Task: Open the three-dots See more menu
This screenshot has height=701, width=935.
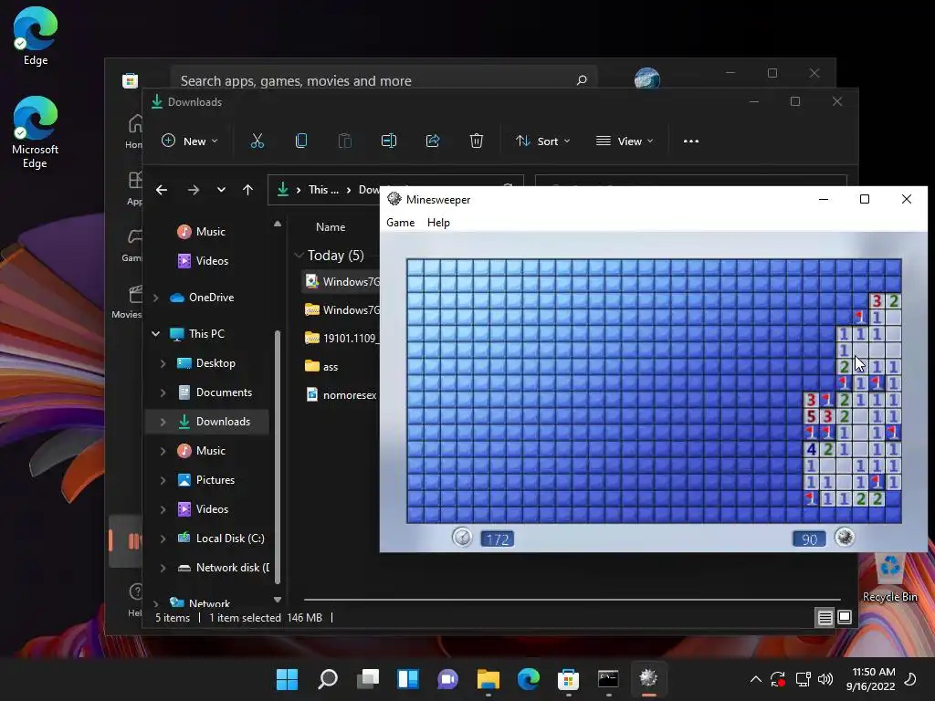Action: pyautogui.click(x=690, y=141)
